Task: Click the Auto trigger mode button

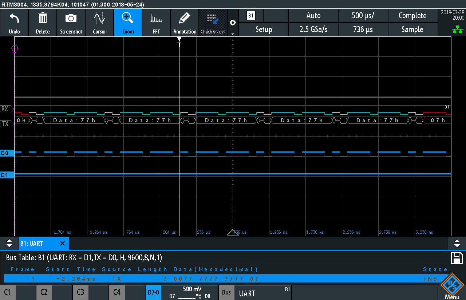Action: tap(313, 16)
